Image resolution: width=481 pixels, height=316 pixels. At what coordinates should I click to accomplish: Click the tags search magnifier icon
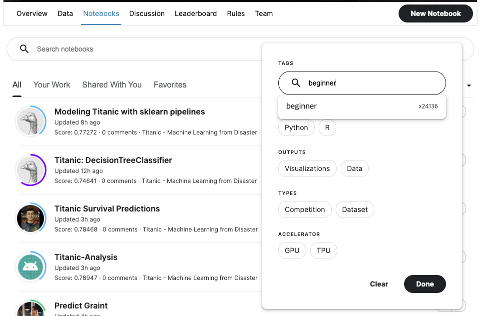click(x=296, y=83)
